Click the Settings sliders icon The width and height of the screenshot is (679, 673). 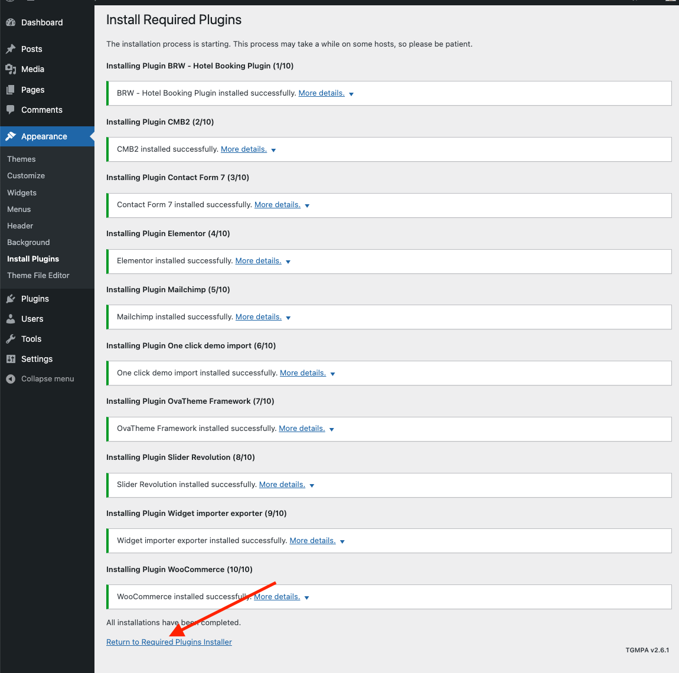(x=11, y=359)
